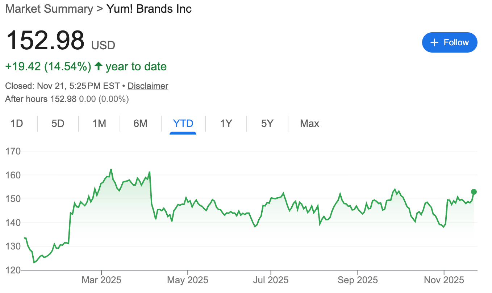Open the 5Y range tab
The image size is (492, 293).
coord(267,124)
